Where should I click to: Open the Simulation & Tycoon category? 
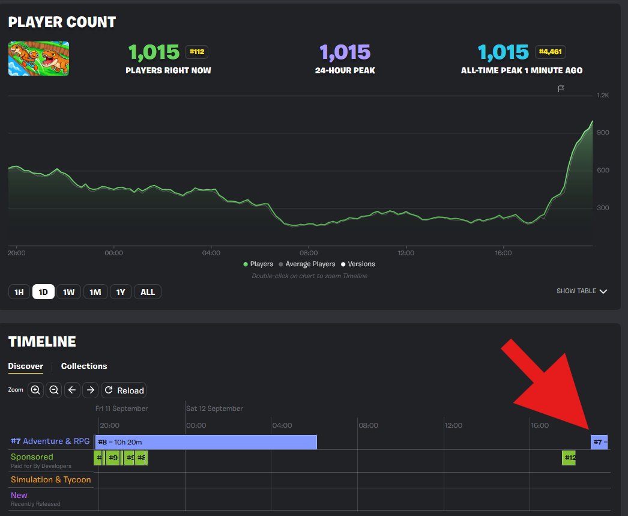(x=51, y=479)
